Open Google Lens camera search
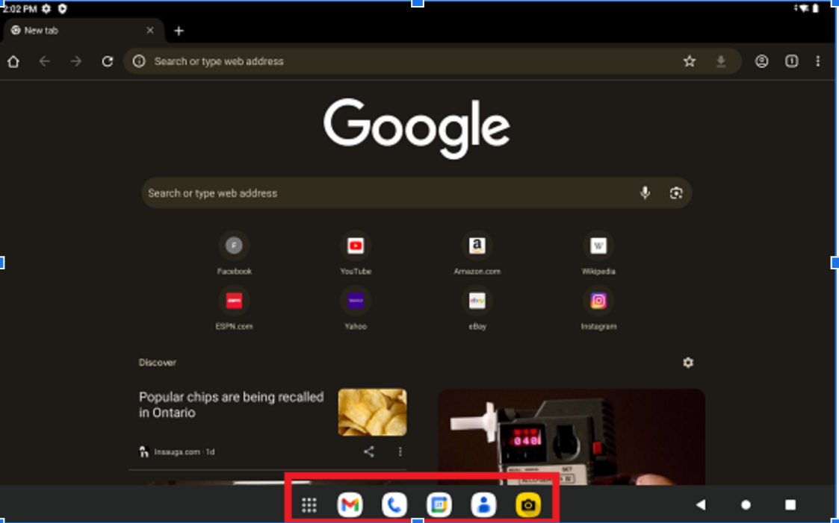 (x=676, y=193)
